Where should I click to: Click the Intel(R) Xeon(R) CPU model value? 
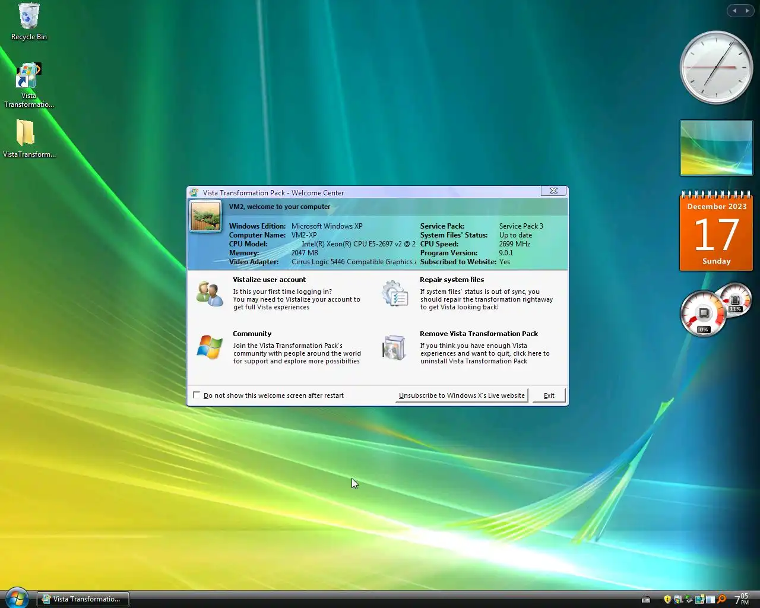(359, 244)
